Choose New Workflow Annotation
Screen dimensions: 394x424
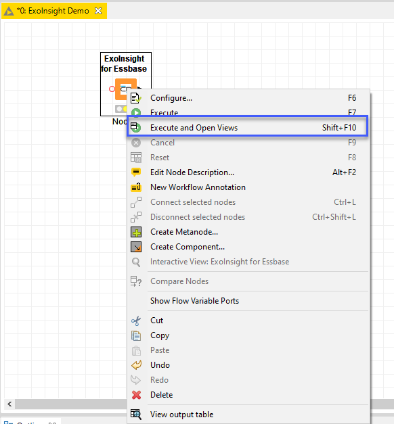[x=248, y=187]
